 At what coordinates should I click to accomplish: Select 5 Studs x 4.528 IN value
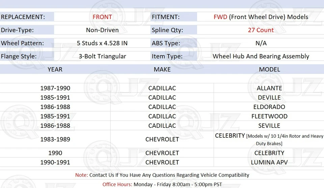pos(102,43)
